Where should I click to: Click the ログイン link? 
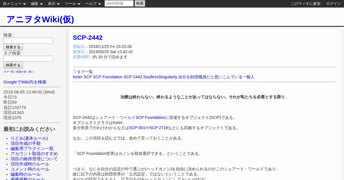[334, 4]
